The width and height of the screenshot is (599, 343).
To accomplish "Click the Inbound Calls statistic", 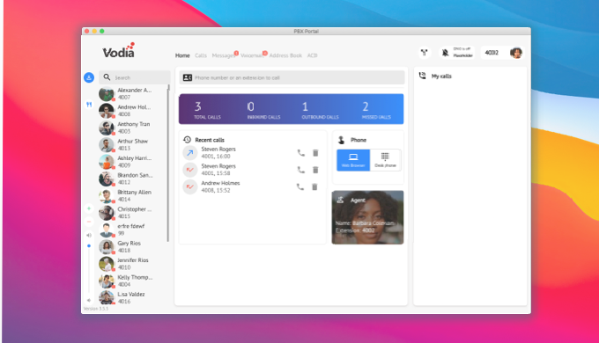I will tap(263, 110).
